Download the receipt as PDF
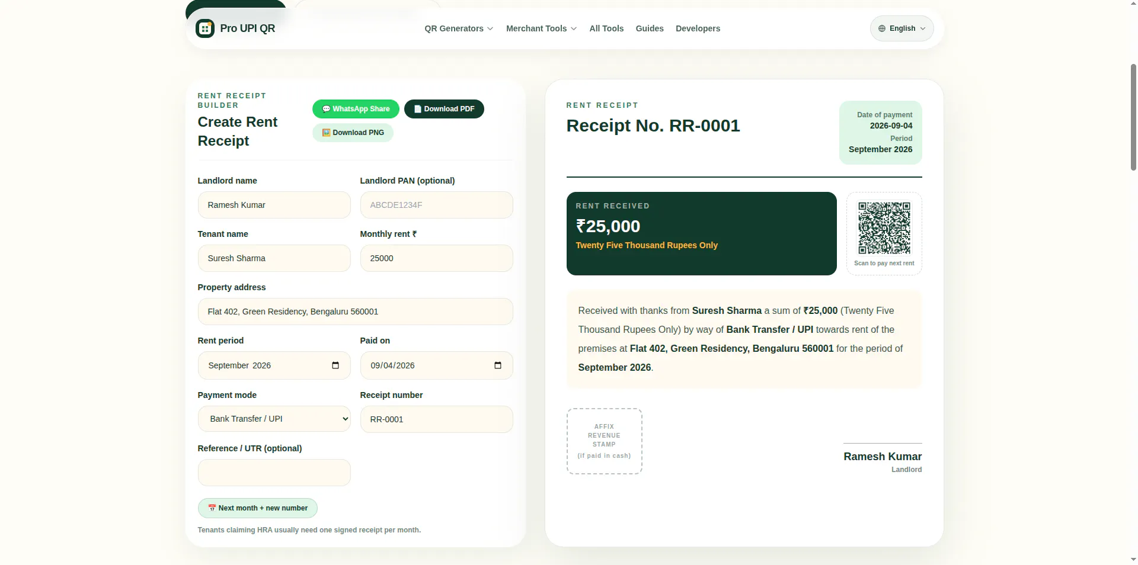The image size is (1138, 565). [444, 109]
